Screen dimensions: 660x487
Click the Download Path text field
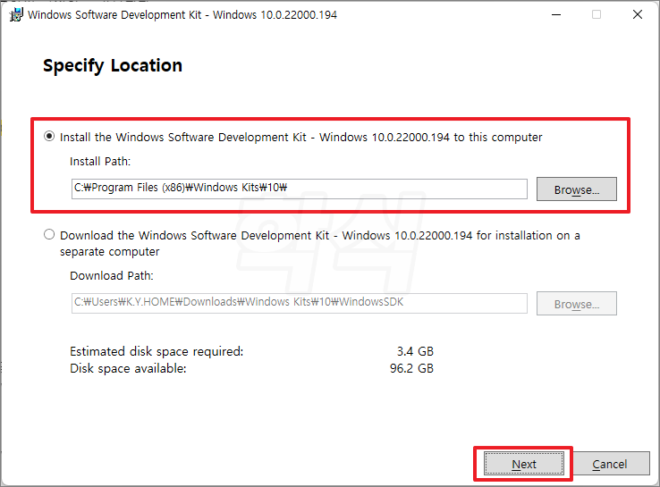(300, 303)
